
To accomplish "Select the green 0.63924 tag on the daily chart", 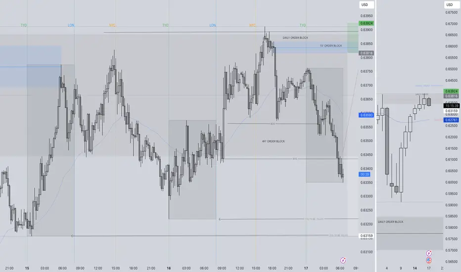I will coord(451,91).
